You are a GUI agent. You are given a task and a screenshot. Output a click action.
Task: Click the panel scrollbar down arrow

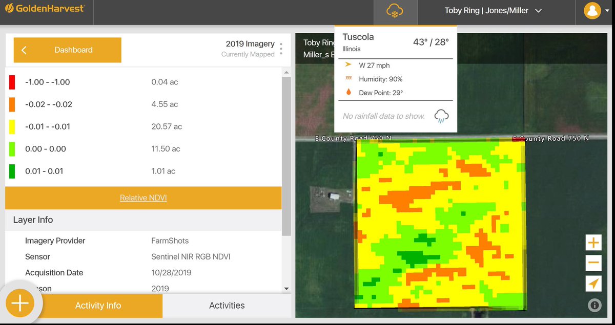click(x=286, y=289)
